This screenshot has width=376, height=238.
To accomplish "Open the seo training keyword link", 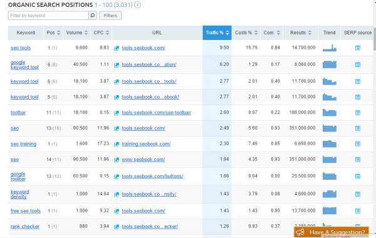I will (x=24, y=144).
